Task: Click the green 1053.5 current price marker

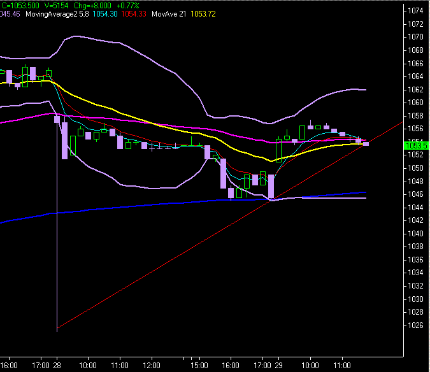Action: tap(417, 146)
